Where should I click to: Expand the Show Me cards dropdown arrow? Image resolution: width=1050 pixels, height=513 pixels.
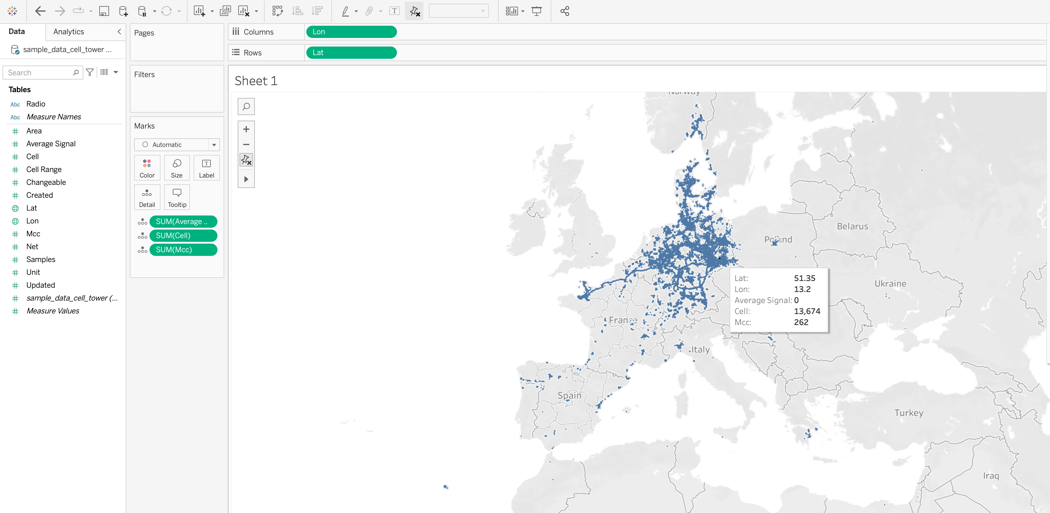[x=523, y=11]
